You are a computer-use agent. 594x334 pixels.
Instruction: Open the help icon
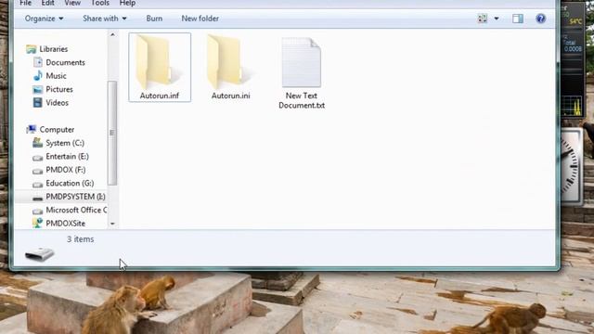tap(540, 19)
